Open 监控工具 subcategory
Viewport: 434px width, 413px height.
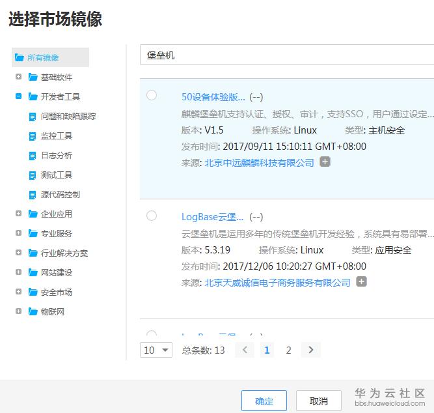click(57, 135)
